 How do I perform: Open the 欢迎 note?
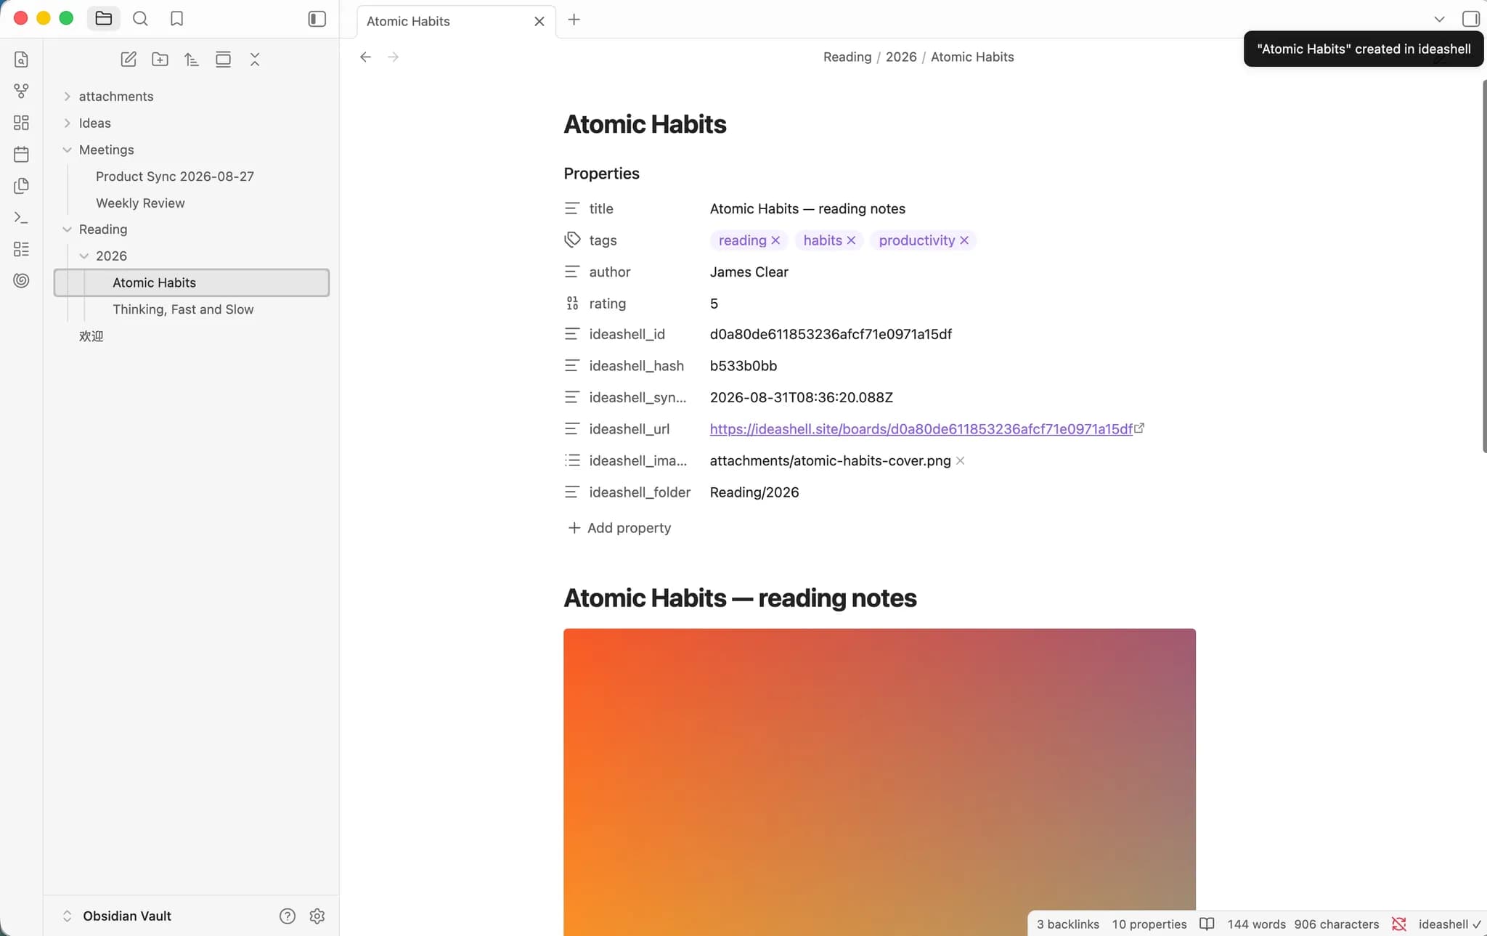coord(91,336)
